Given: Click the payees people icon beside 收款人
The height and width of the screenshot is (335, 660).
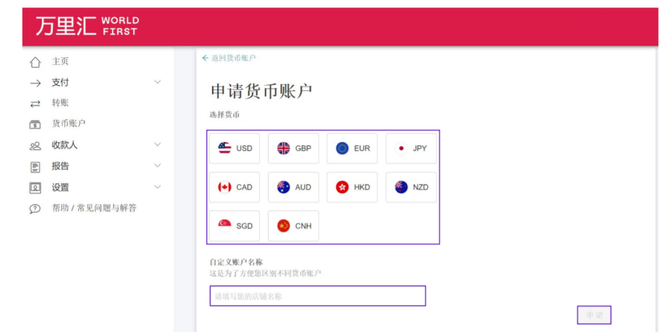Looking at the screenshot, I should (35, 146).
